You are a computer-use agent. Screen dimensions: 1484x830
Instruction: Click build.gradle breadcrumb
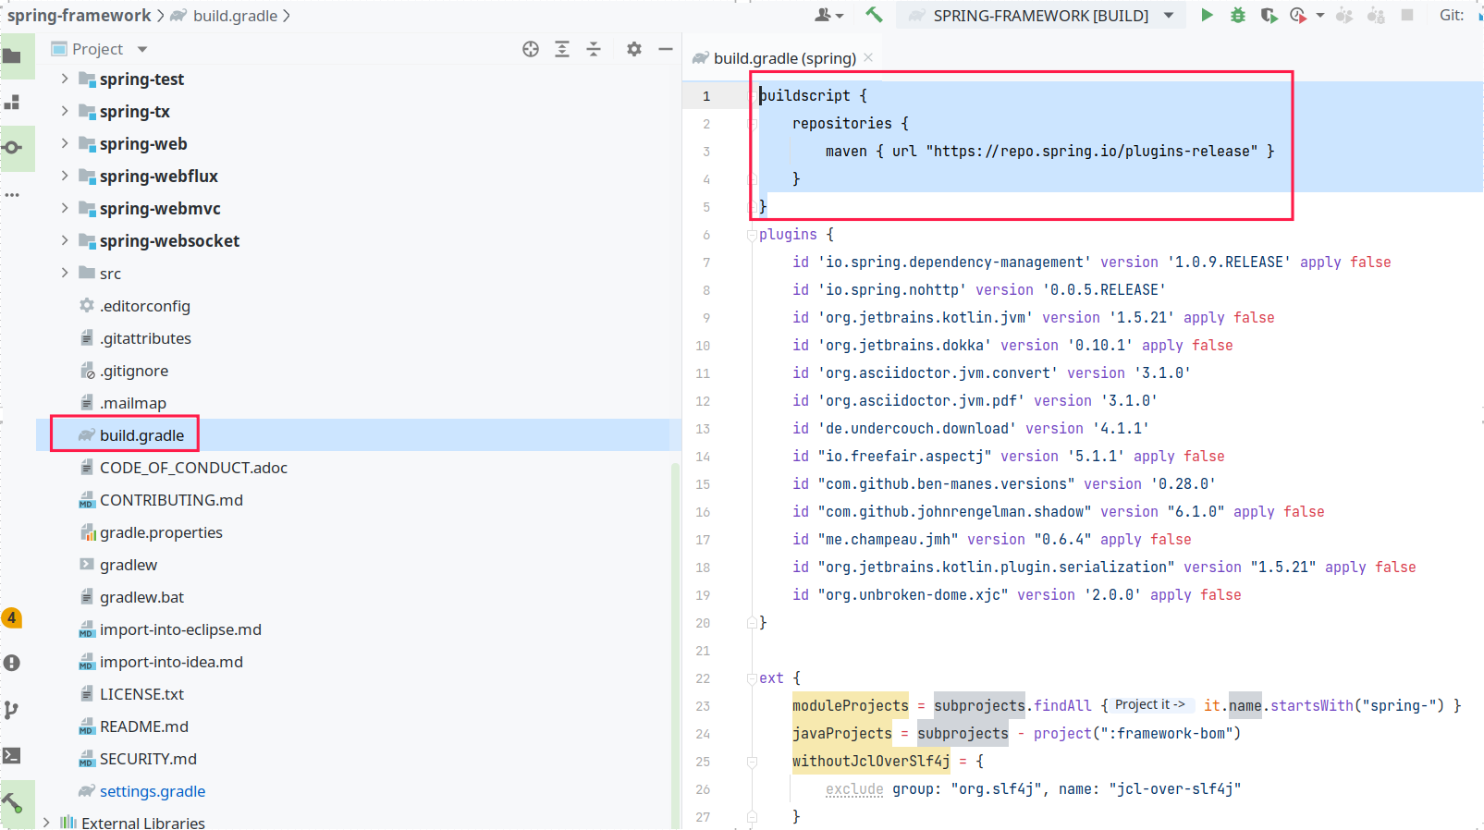(x=235, y=15)
